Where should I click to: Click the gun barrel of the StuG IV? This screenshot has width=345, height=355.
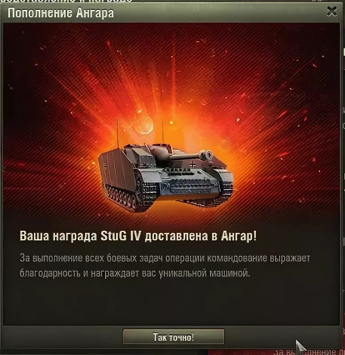(x=184, y=156)
